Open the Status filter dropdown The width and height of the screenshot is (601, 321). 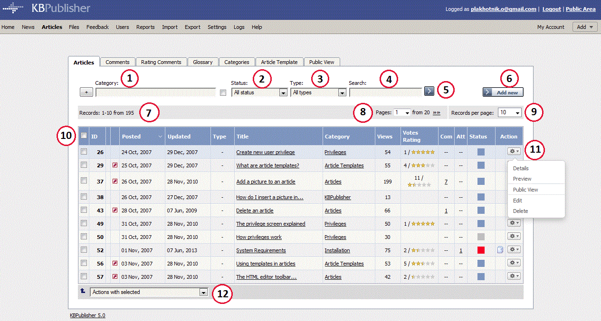[259, 93]
